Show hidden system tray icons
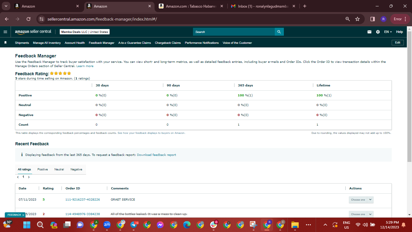Viewport: 412px width, 232px height. 325,225
